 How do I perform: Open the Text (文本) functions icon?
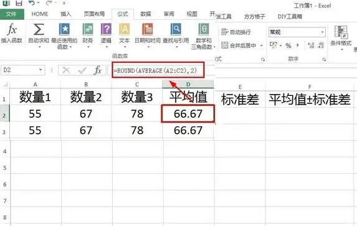click(125, 29)
